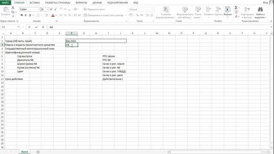Open the Calibri font name dropdown
The image size is (274, 154).
pyautogui.click(x=39, y=9)
